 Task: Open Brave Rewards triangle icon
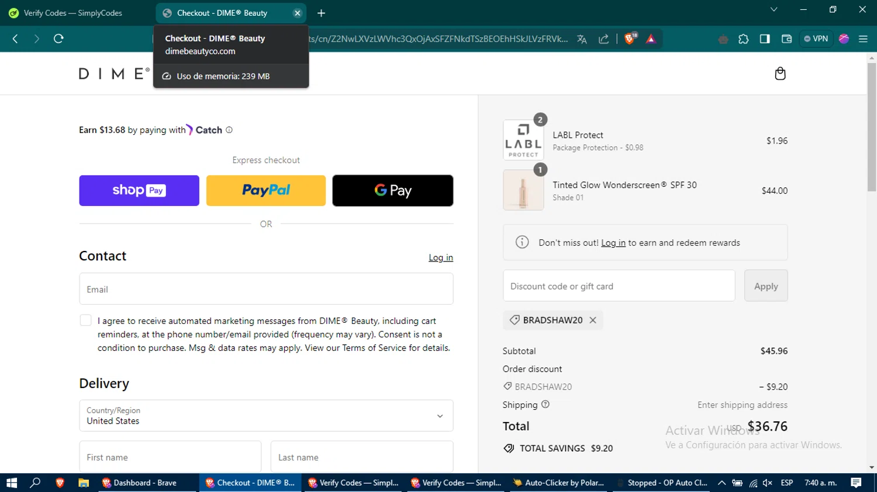click(651, 39)
